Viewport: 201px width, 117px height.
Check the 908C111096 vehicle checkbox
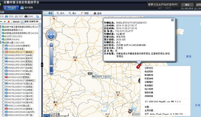[3, 106]
